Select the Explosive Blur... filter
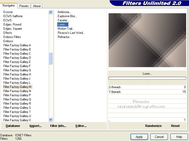The width and height of the screenshot is (189, 141). pos(67,16)
